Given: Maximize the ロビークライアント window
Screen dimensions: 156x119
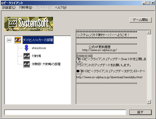Looking at the screenshot, I should point(148,3).
